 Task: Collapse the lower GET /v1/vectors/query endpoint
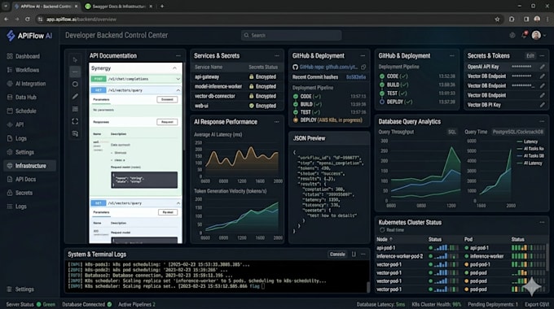(x=178, y=203)
